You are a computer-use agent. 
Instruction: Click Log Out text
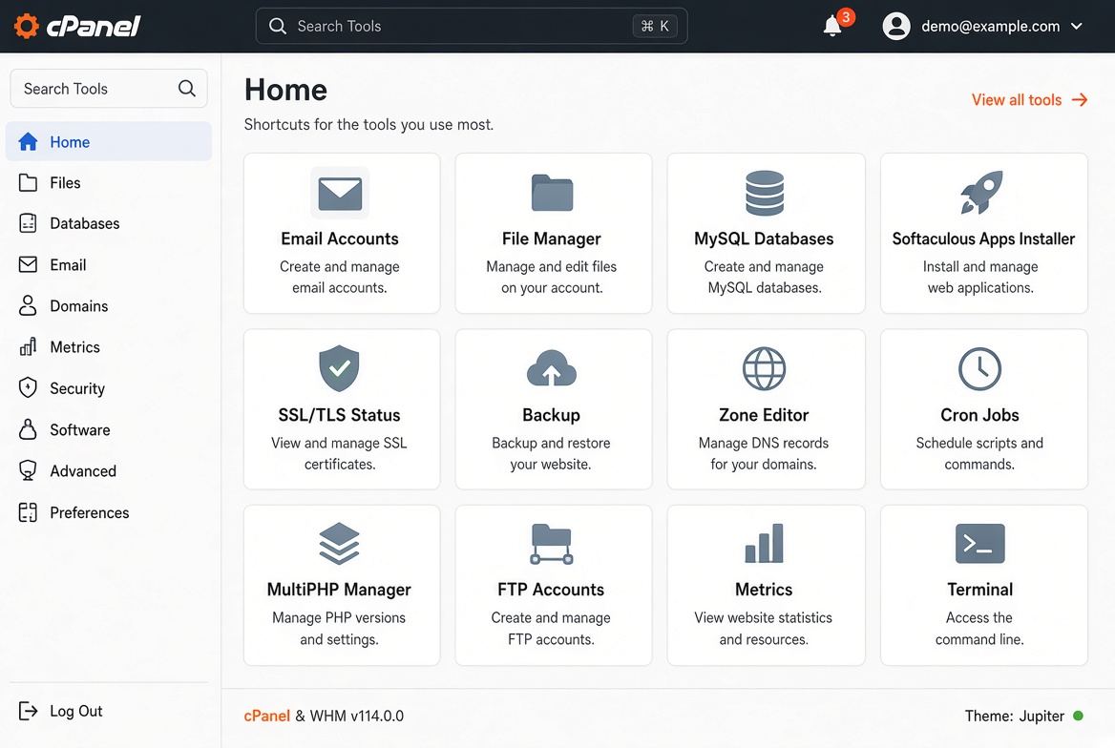pyautogui.click(x=76, y=711)
